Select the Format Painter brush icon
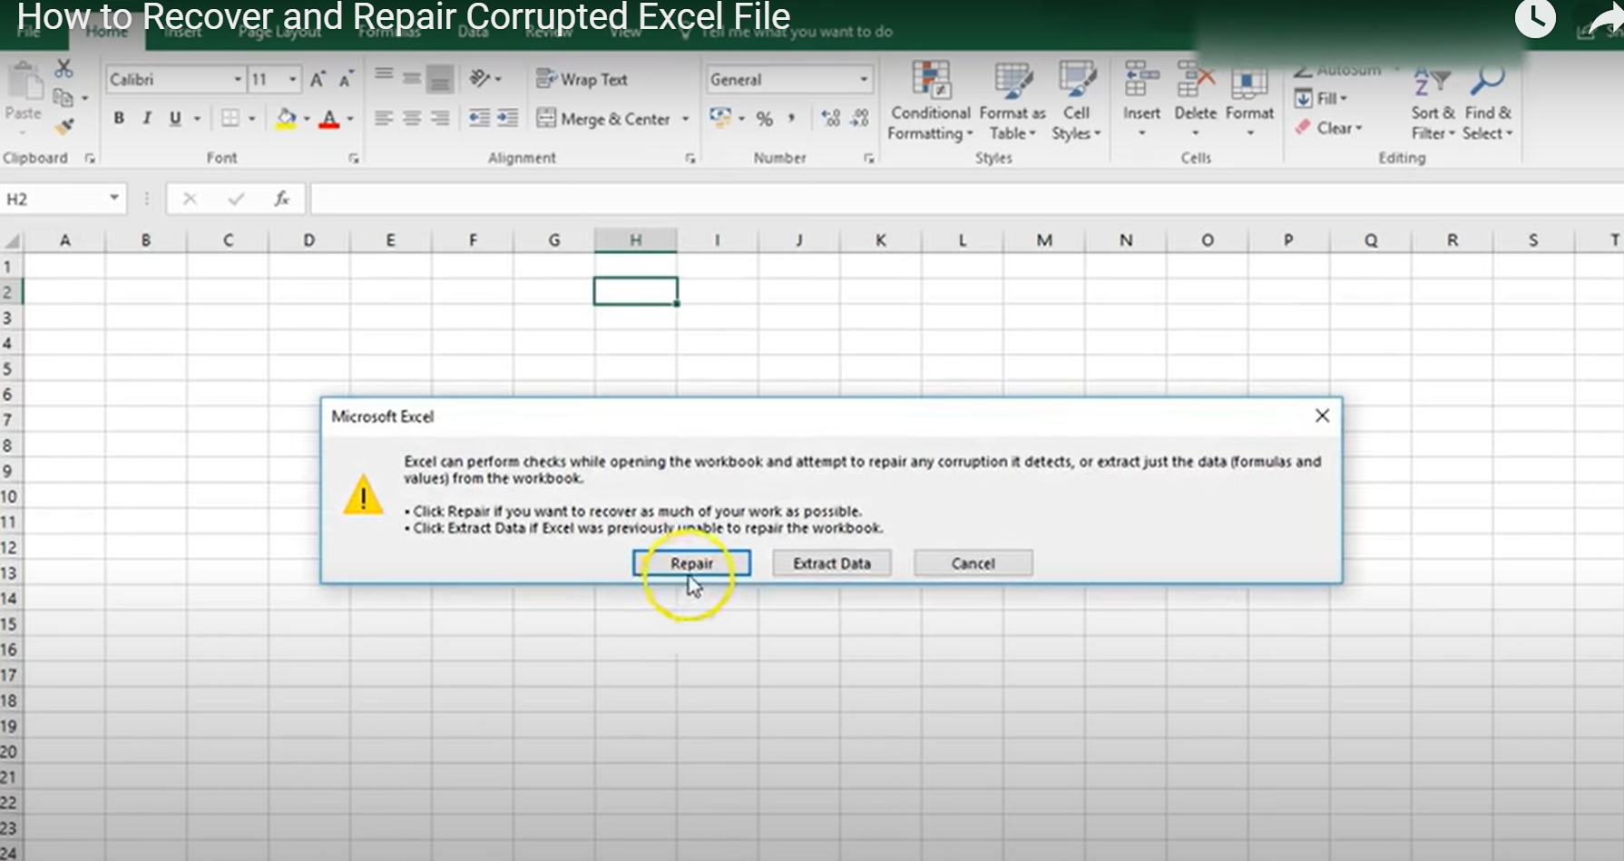Screen dimensions: 1624x861 [64, 127]
